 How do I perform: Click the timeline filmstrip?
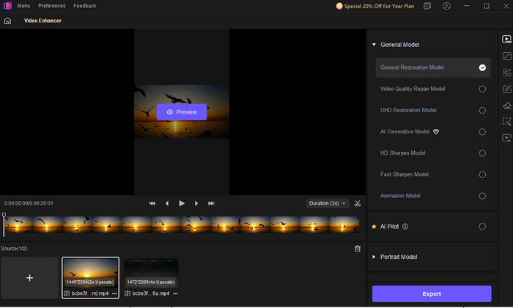tap(182, 224)
